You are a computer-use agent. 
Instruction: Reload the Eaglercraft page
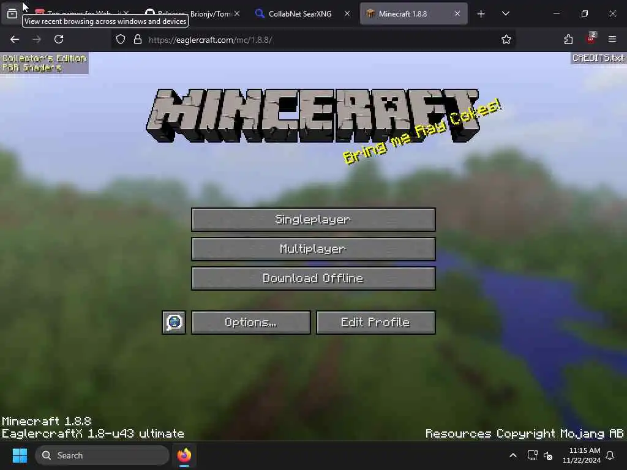pyautogui.click(x=59, y=39)
